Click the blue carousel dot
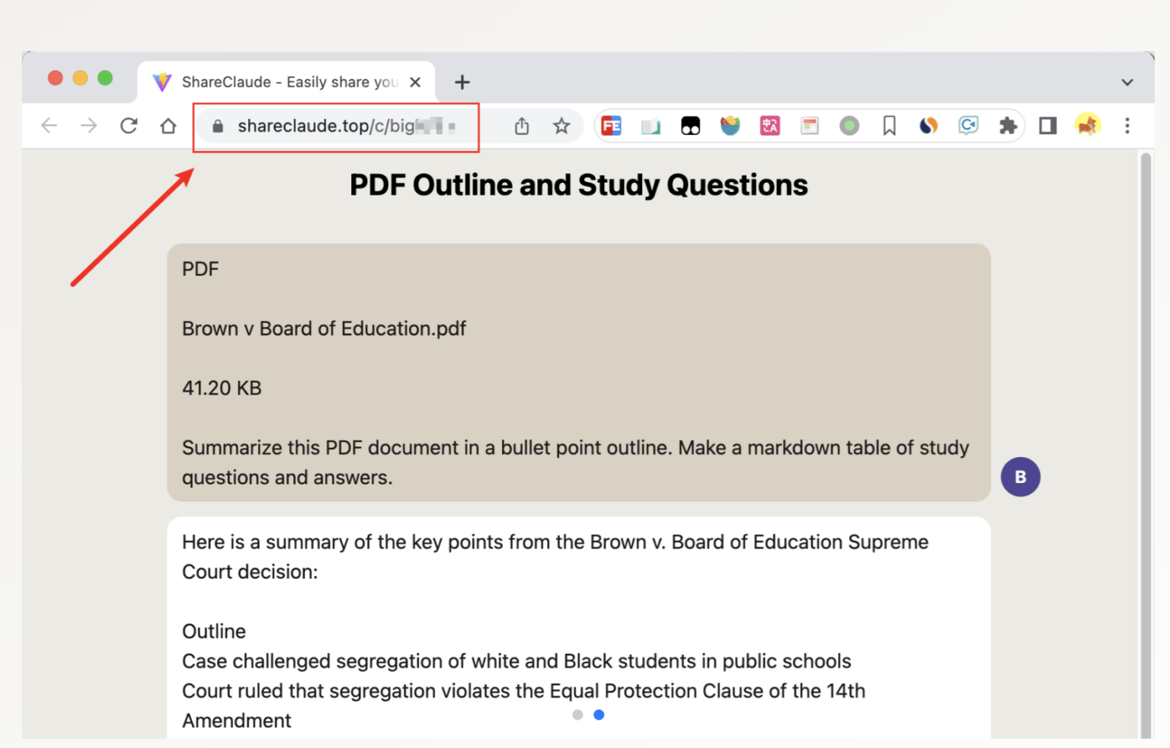The height and width of the screenshot is (748, 1170). tap(599, 714)
